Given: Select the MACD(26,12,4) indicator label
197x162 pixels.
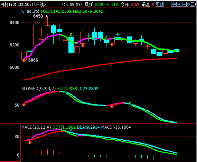Looking at the screenshot, I should click(x=36, y=127).
